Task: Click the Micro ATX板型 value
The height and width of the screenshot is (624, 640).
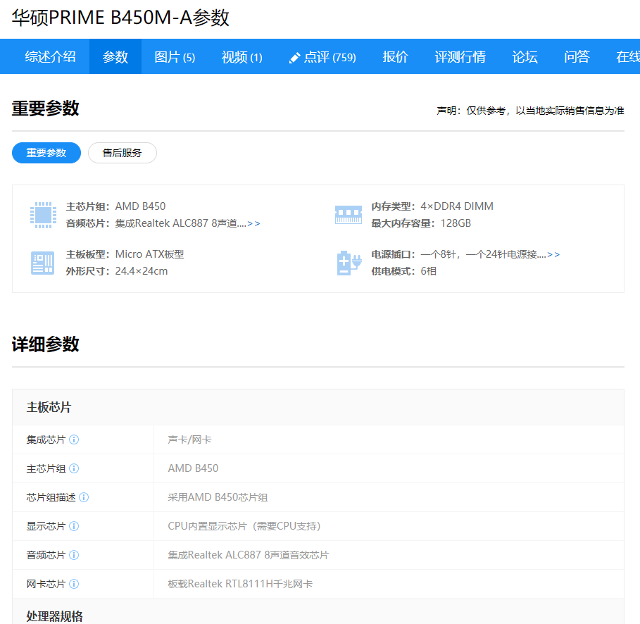Action: 149,254
